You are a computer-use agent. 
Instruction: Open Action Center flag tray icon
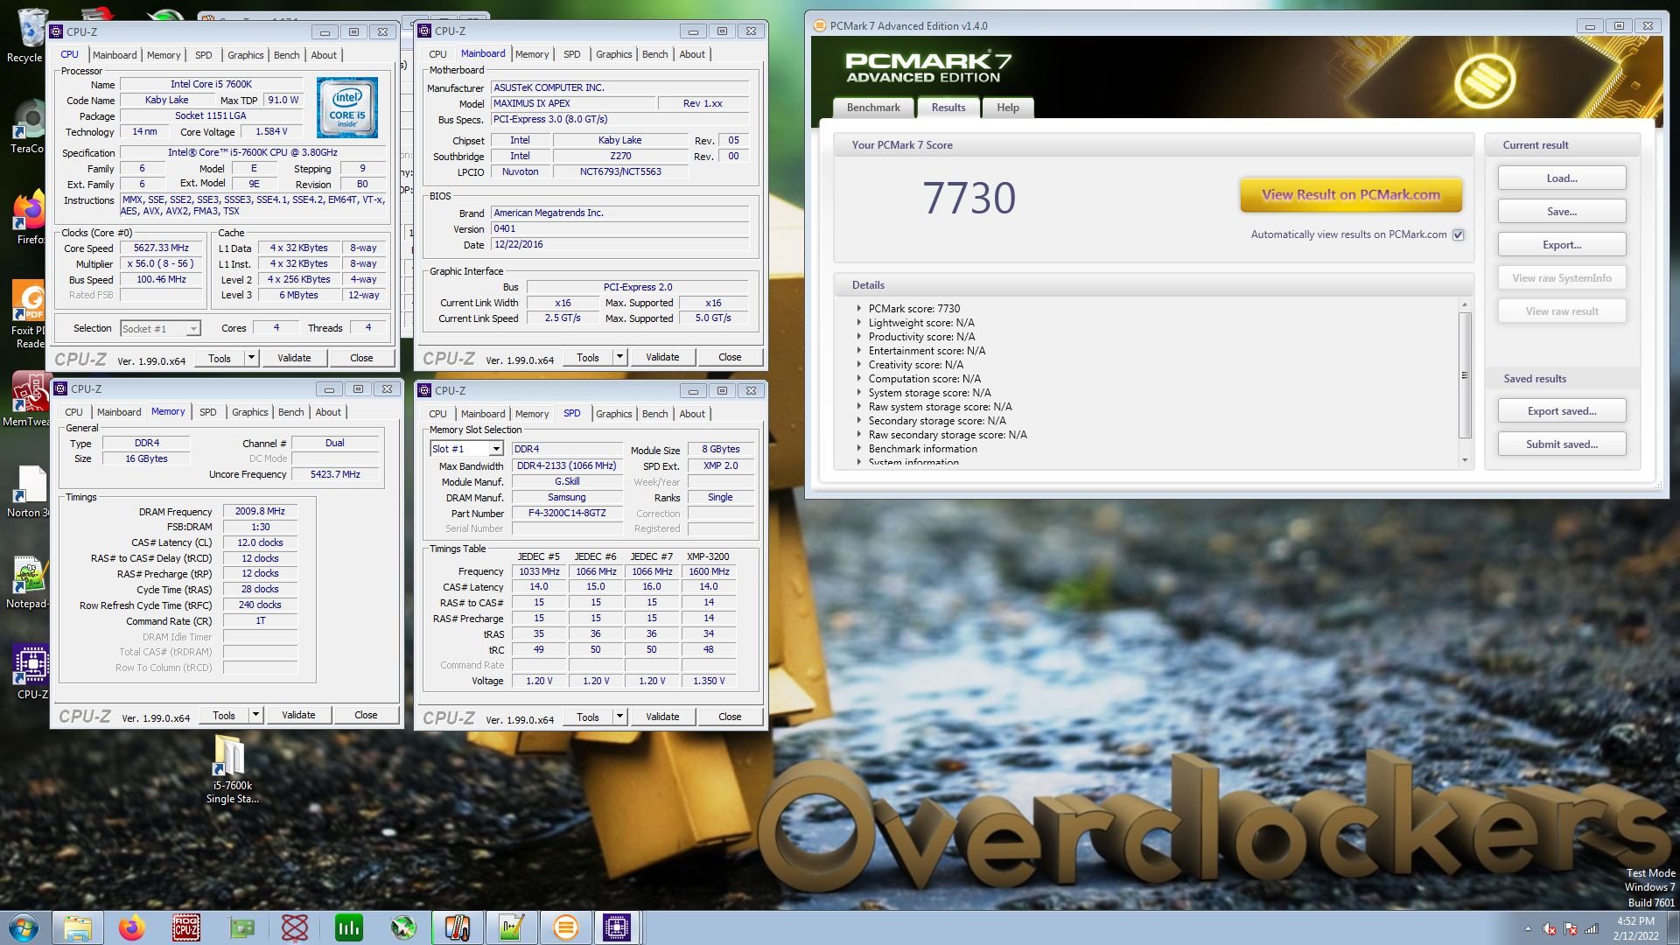click(x=1571, y=928)
